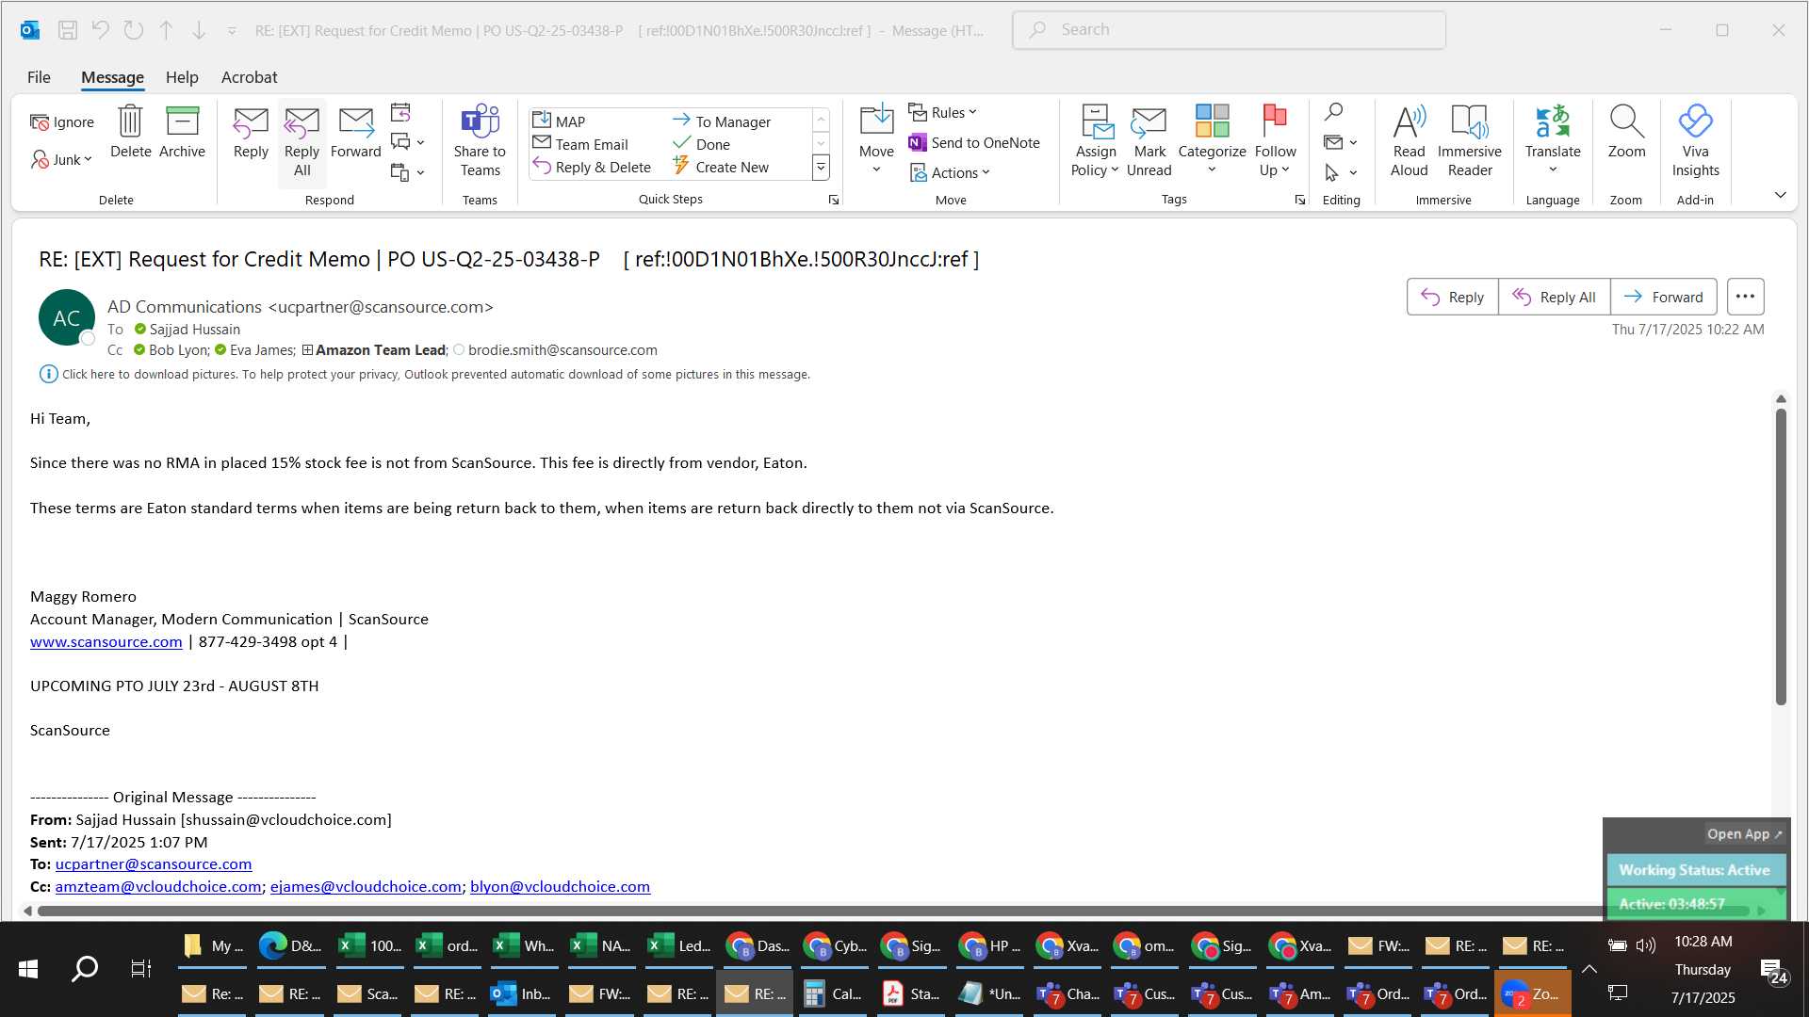Click Reply button in message header
The height and width of the screenshot is (1017, 1809).
(1452, 297)
